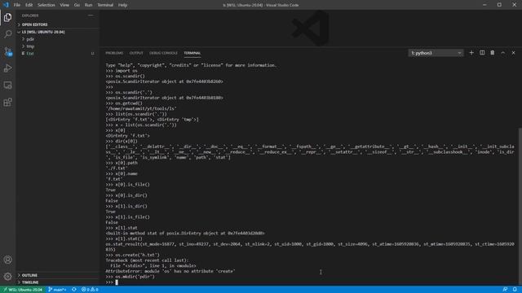Click the '/home/rawatamit/yt/tools/ls' output
Viewport: 522px width, 293px height.
pyautogui.click(x=141, y=108)
